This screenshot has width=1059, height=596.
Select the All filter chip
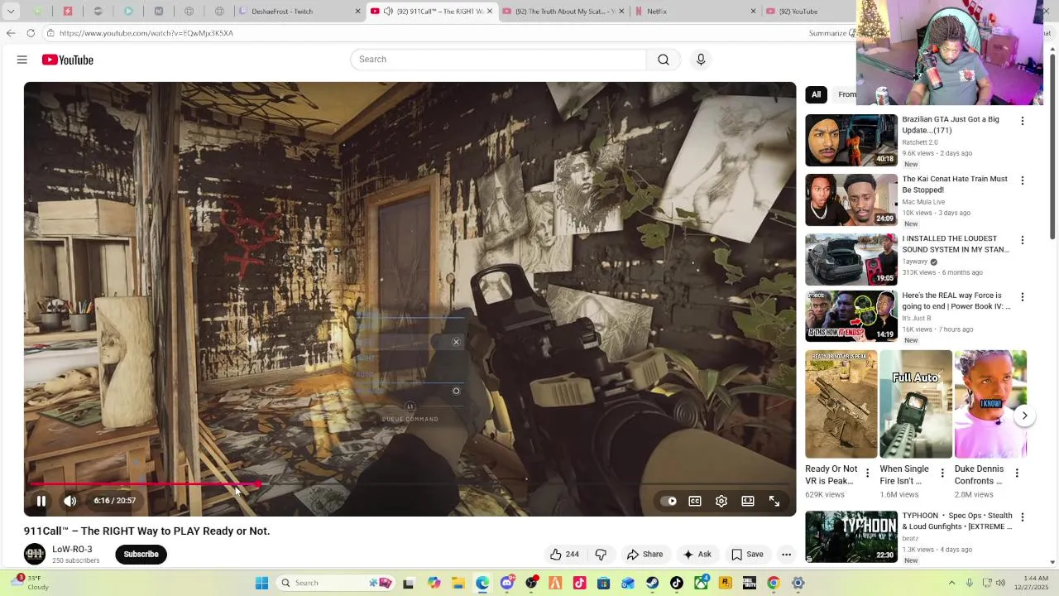(x=816, y=94)
